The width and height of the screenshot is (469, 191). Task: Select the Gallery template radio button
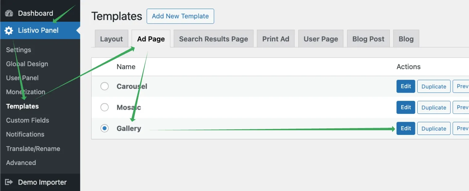coord(104,128)
